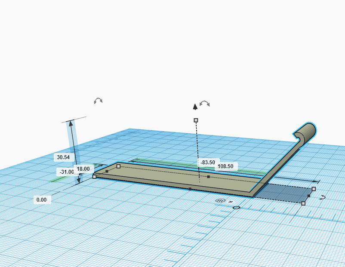Click the ruler midpoint toggle oval icon
The image size is (345, 267).
pyautogui.click(x=221, y=201)
